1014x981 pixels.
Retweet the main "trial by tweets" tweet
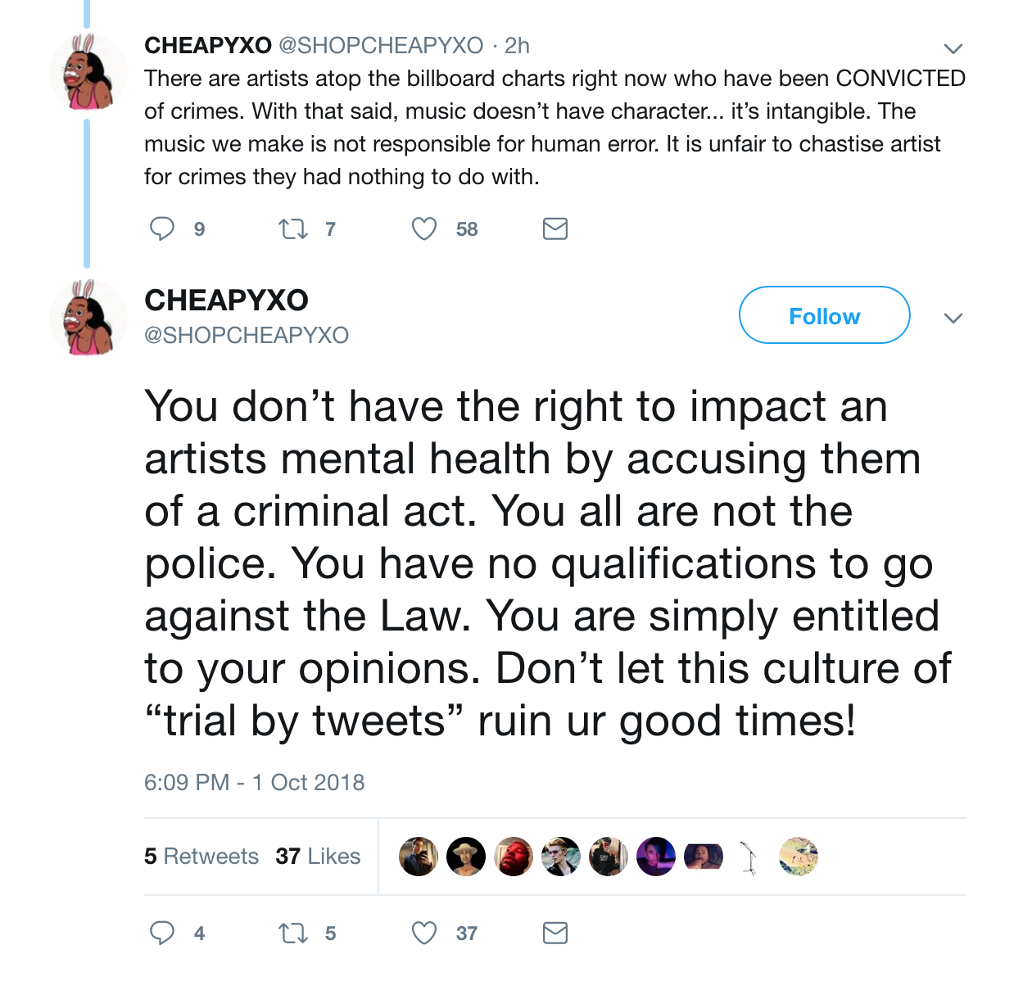(292, 933)
